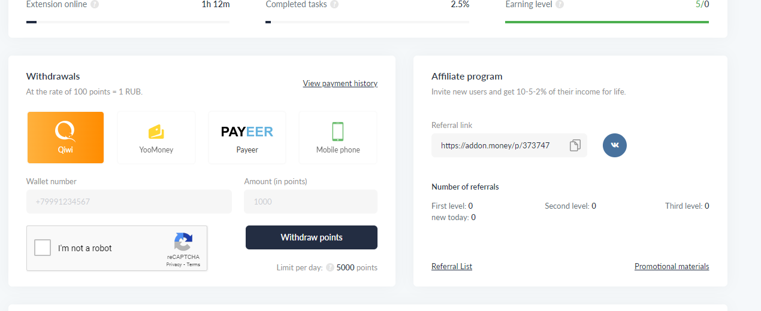Screen dimensions: 761x311
Task: Check the I'm not a robot box
Action: (43, 248)
